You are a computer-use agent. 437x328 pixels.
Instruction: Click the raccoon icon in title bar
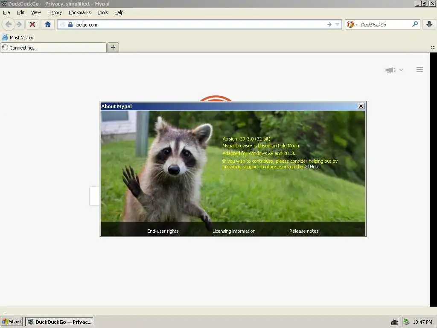pyautogui.click(x=4, y=3)
